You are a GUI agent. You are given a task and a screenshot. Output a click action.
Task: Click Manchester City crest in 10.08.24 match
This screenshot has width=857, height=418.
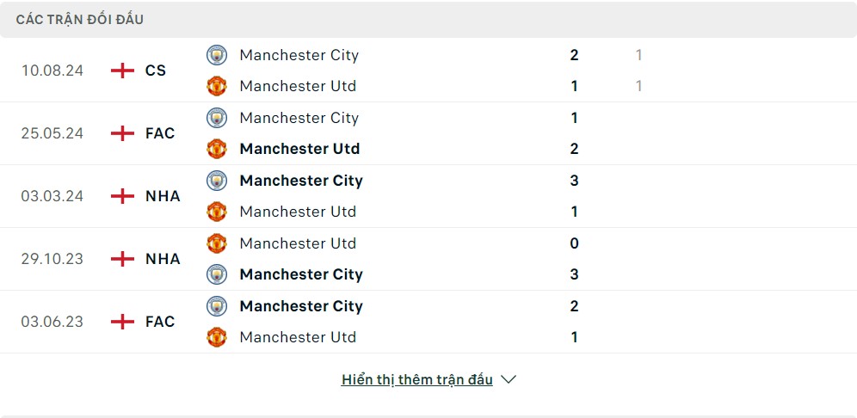pyautogui.click(x=217, y=55)
